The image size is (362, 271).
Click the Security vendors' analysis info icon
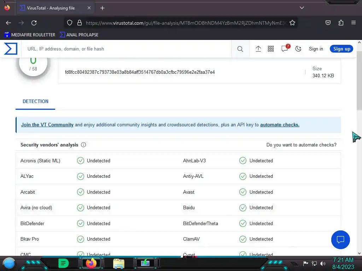(83, 145)
